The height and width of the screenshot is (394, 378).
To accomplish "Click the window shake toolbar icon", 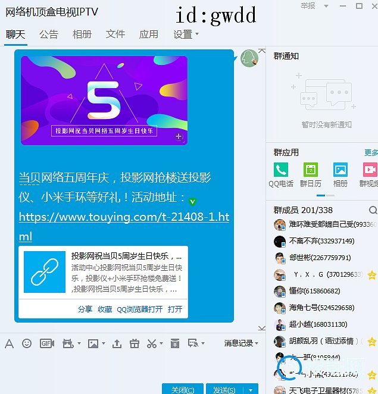I will 68,343.
